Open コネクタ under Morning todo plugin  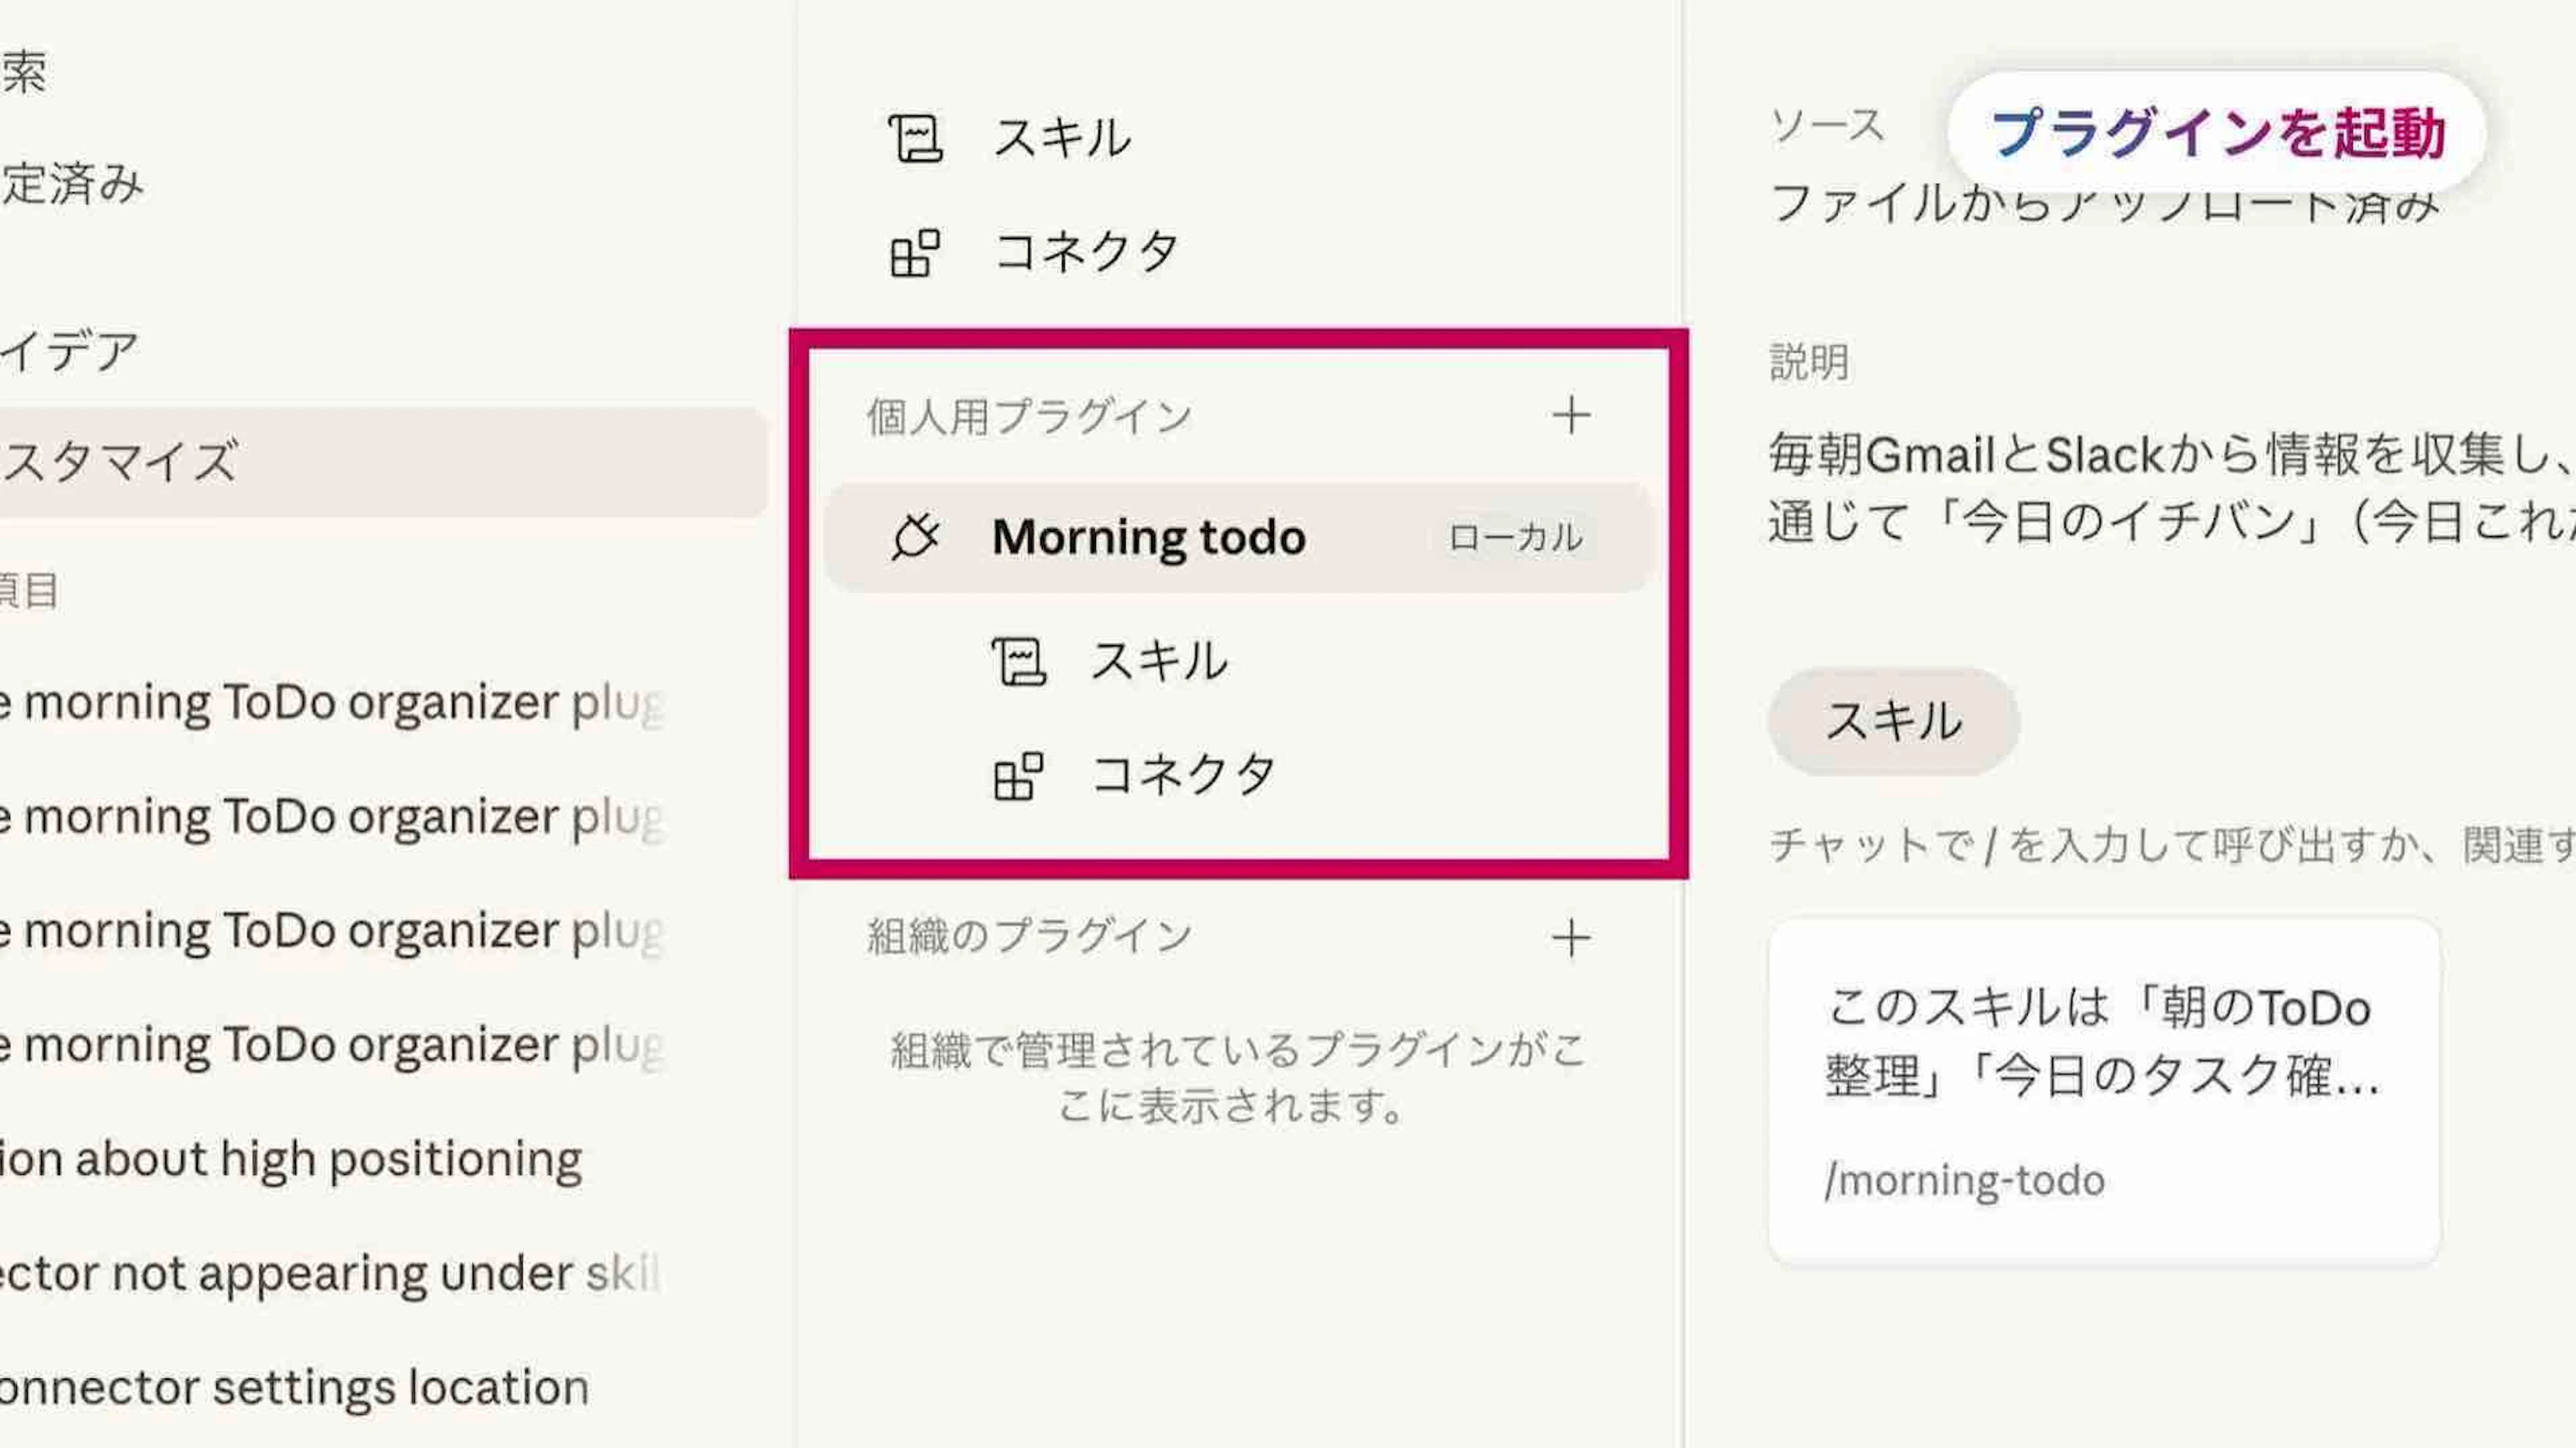(x=1182, y=776)
